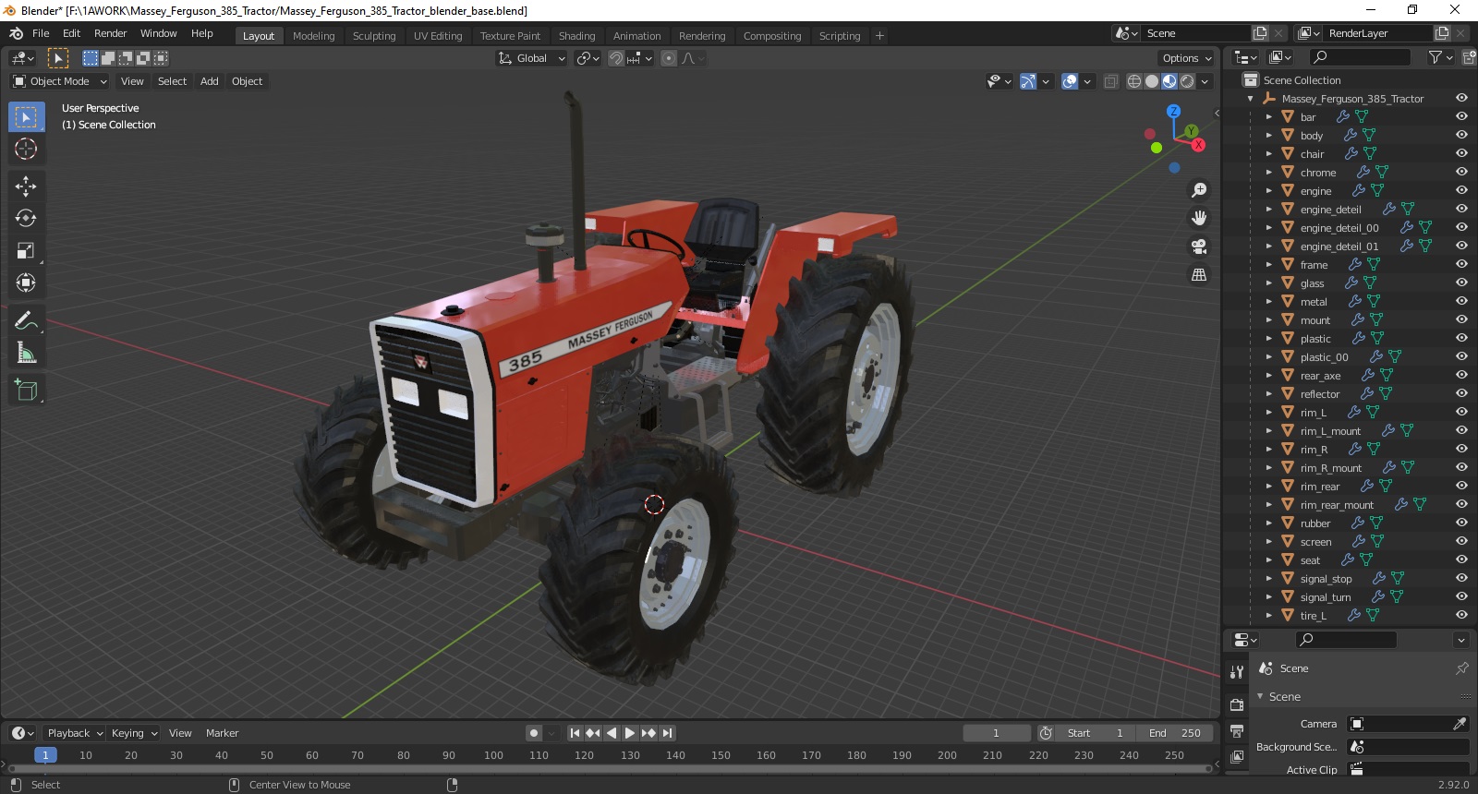Open the Object Mode dropdown

click(x=59, y=81)
